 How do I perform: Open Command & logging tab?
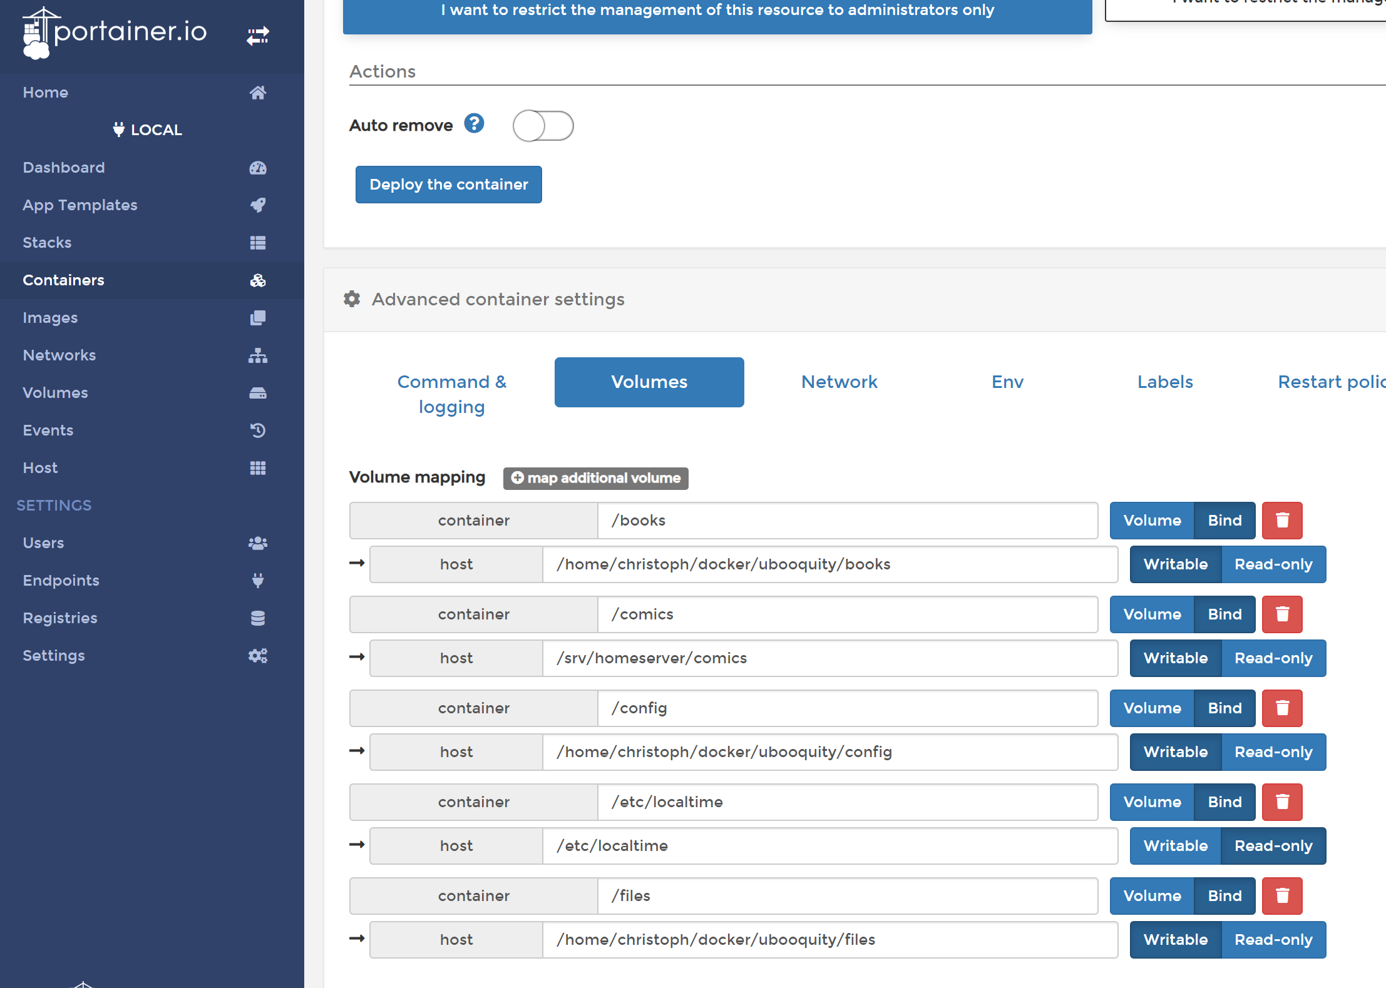(x=451, y=394)
